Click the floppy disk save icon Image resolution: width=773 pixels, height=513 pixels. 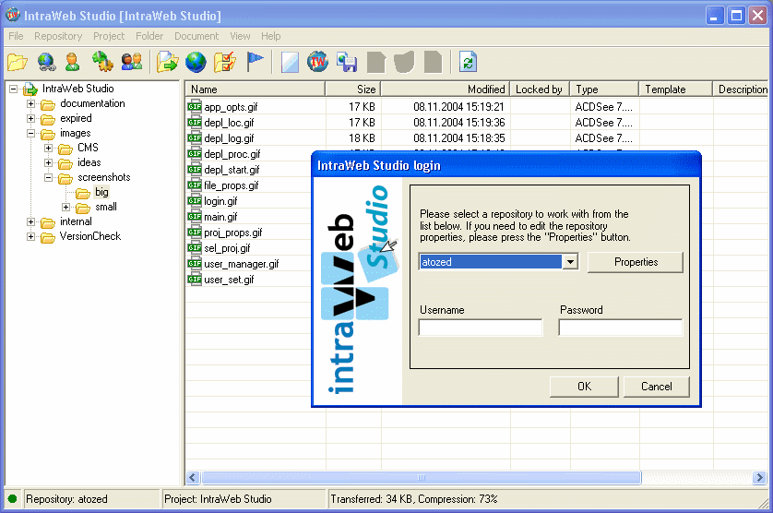point(347,62)
